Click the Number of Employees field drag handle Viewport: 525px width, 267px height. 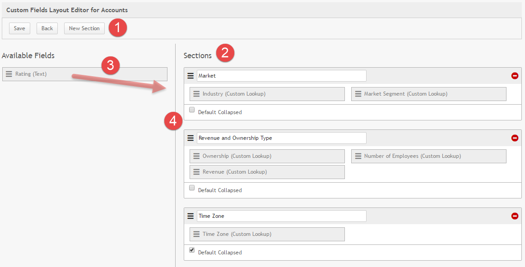[358, 156]
